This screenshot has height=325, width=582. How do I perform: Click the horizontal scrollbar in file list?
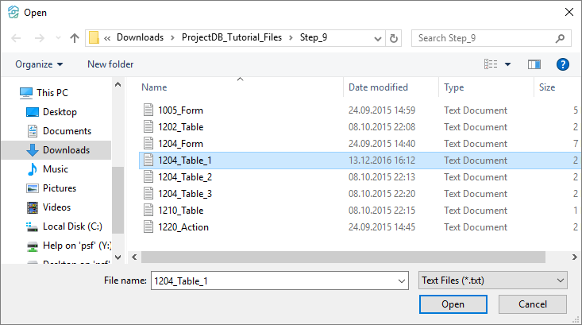341,257
